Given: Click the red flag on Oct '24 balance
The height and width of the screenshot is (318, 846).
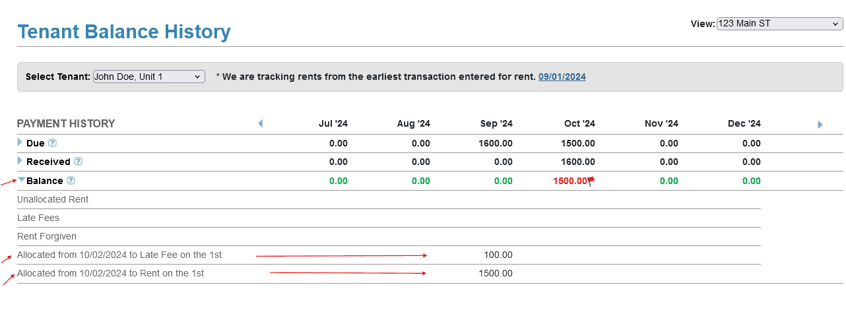Looking at the screenshot, I should point(591,181).
